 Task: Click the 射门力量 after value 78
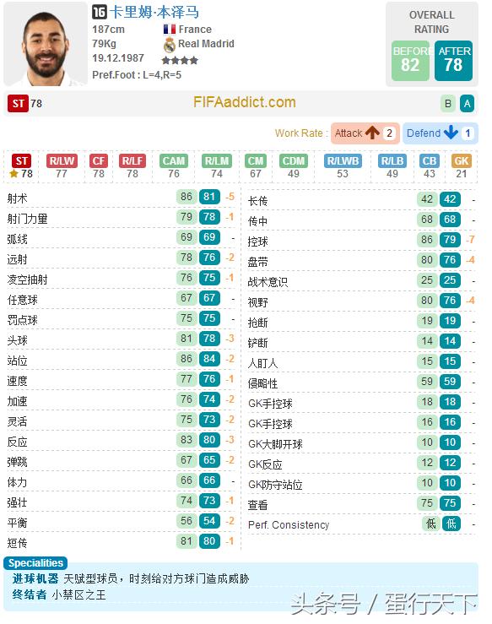click(x=209, y=217)
